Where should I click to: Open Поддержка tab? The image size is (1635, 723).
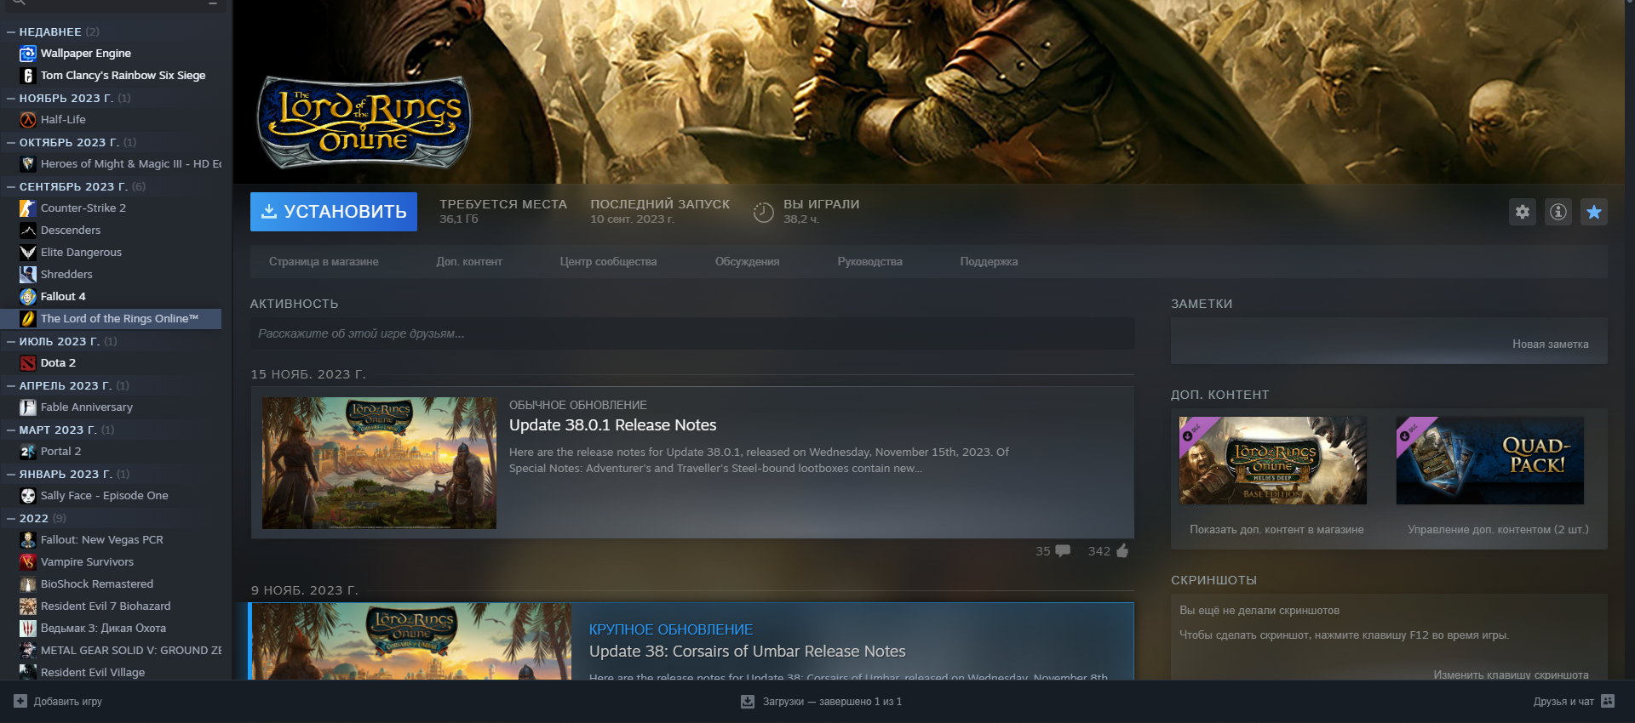coord(989,262)
